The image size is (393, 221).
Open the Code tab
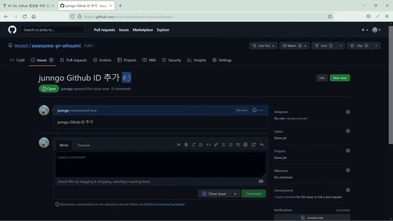tap(18, 60)
